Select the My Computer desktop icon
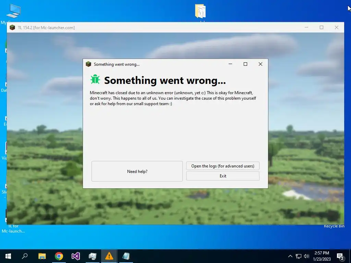The image size is (351, 263). 13,11
